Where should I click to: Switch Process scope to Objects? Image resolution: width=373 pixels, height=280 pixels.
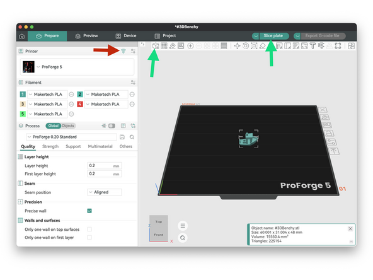(68, 125)
